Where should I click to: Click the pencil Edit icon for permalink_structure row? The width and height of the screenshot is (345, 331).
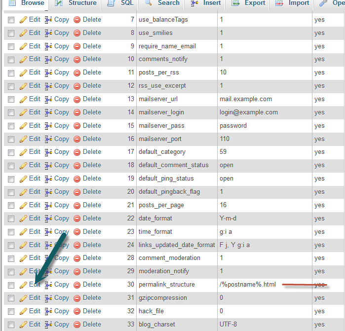coord(23,285)
